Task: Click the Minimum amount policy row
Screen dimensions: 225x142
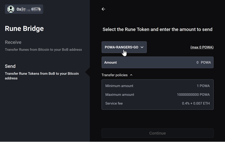Action: pos(157,86)
